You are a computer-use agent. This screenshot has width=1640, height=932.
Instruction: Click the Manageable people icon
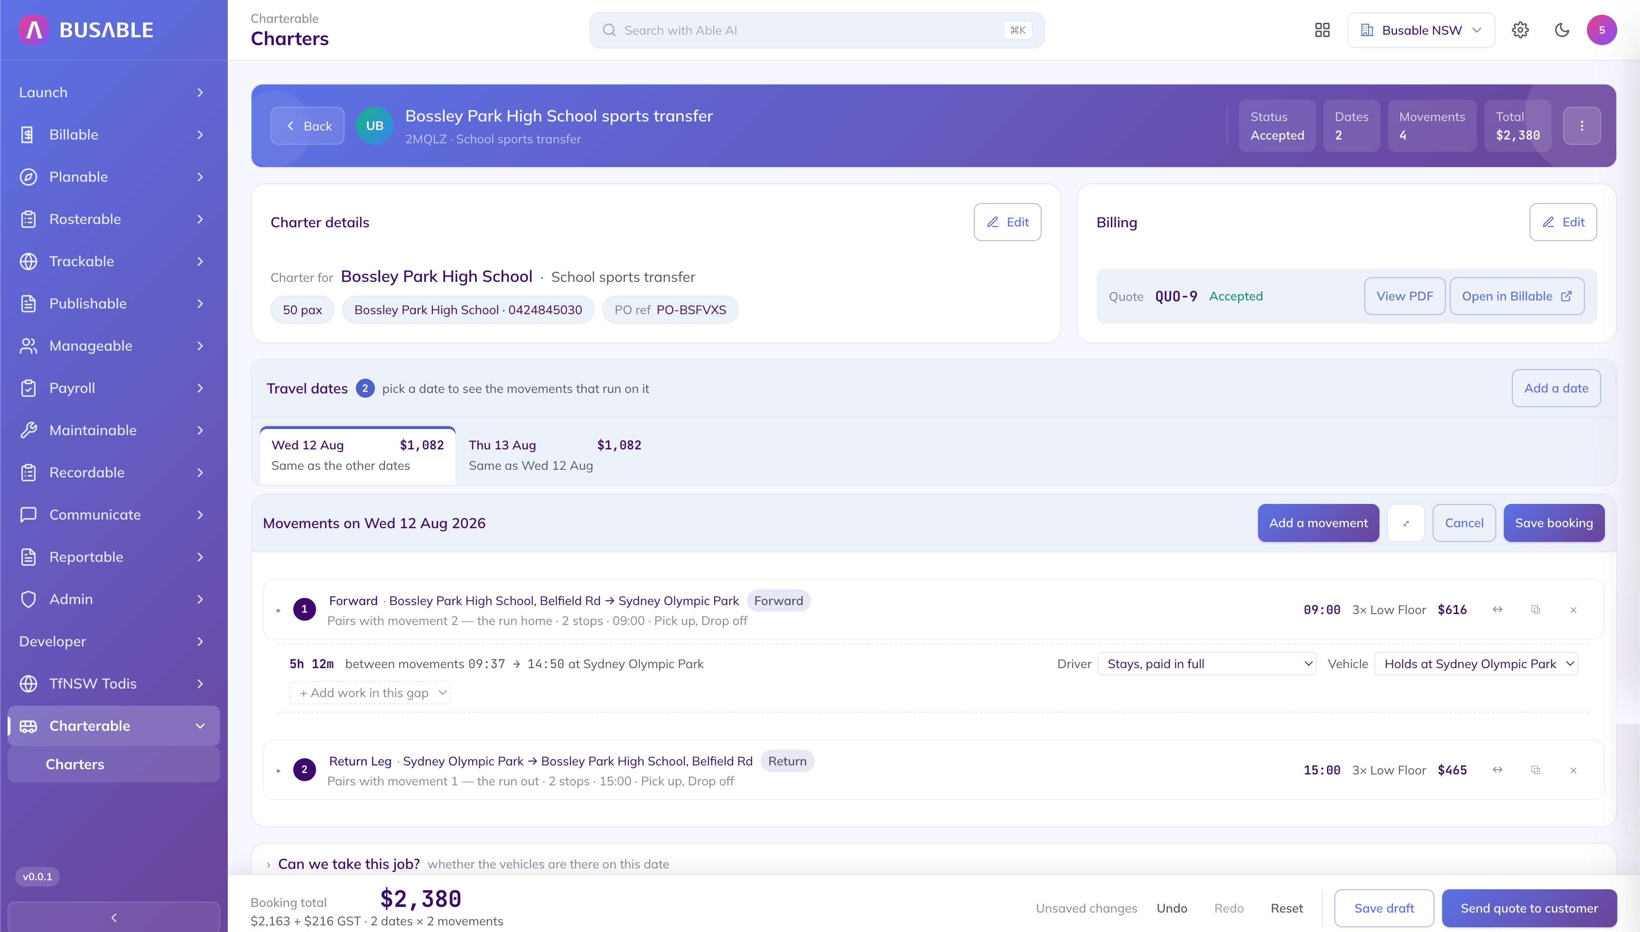click(x=28, y=345)
